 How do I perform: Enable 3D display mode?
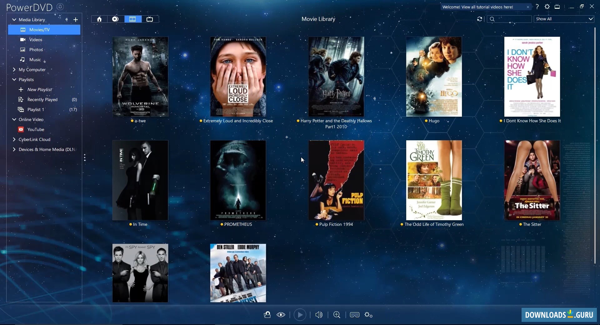tap(281, 315)
